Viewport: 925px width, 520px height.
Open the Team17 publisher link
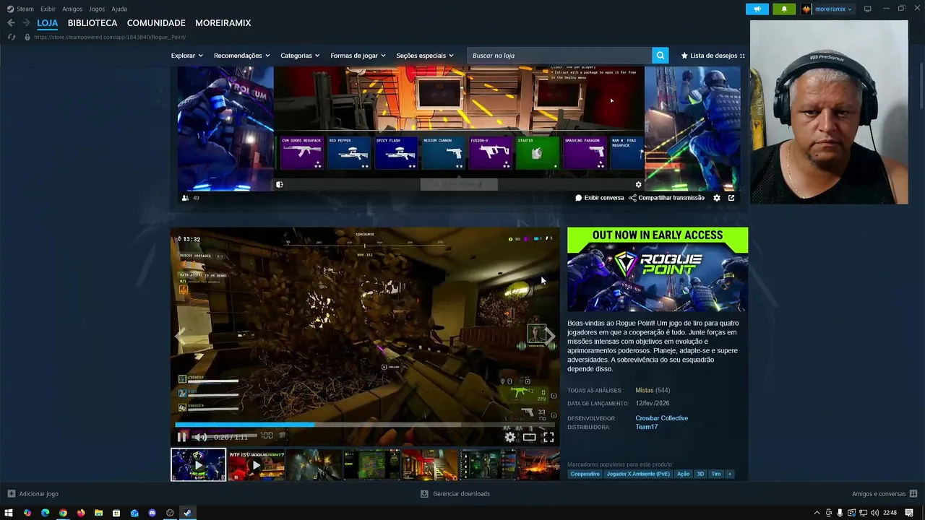pos(646,427)
